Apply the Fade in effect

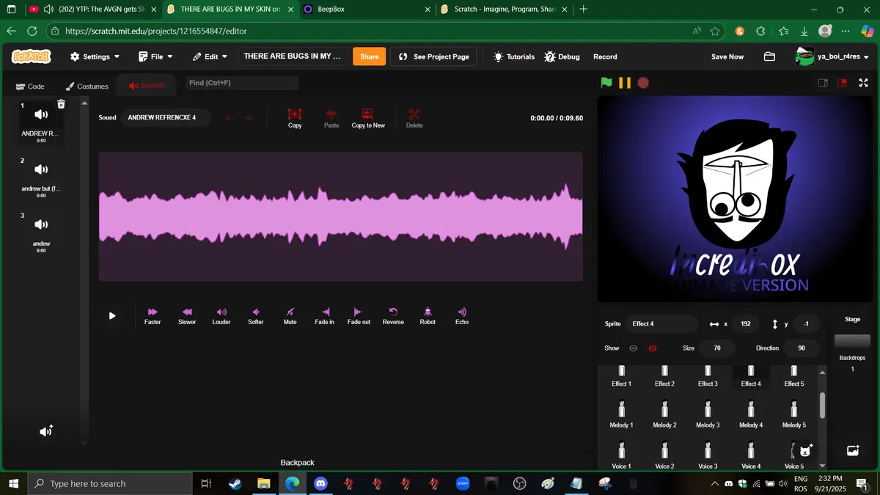click(x=325, y=316)
